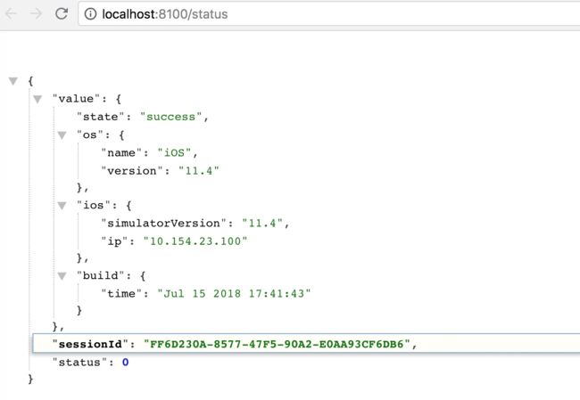
Task: Click the "version" key
Action: tap(132, 171)
